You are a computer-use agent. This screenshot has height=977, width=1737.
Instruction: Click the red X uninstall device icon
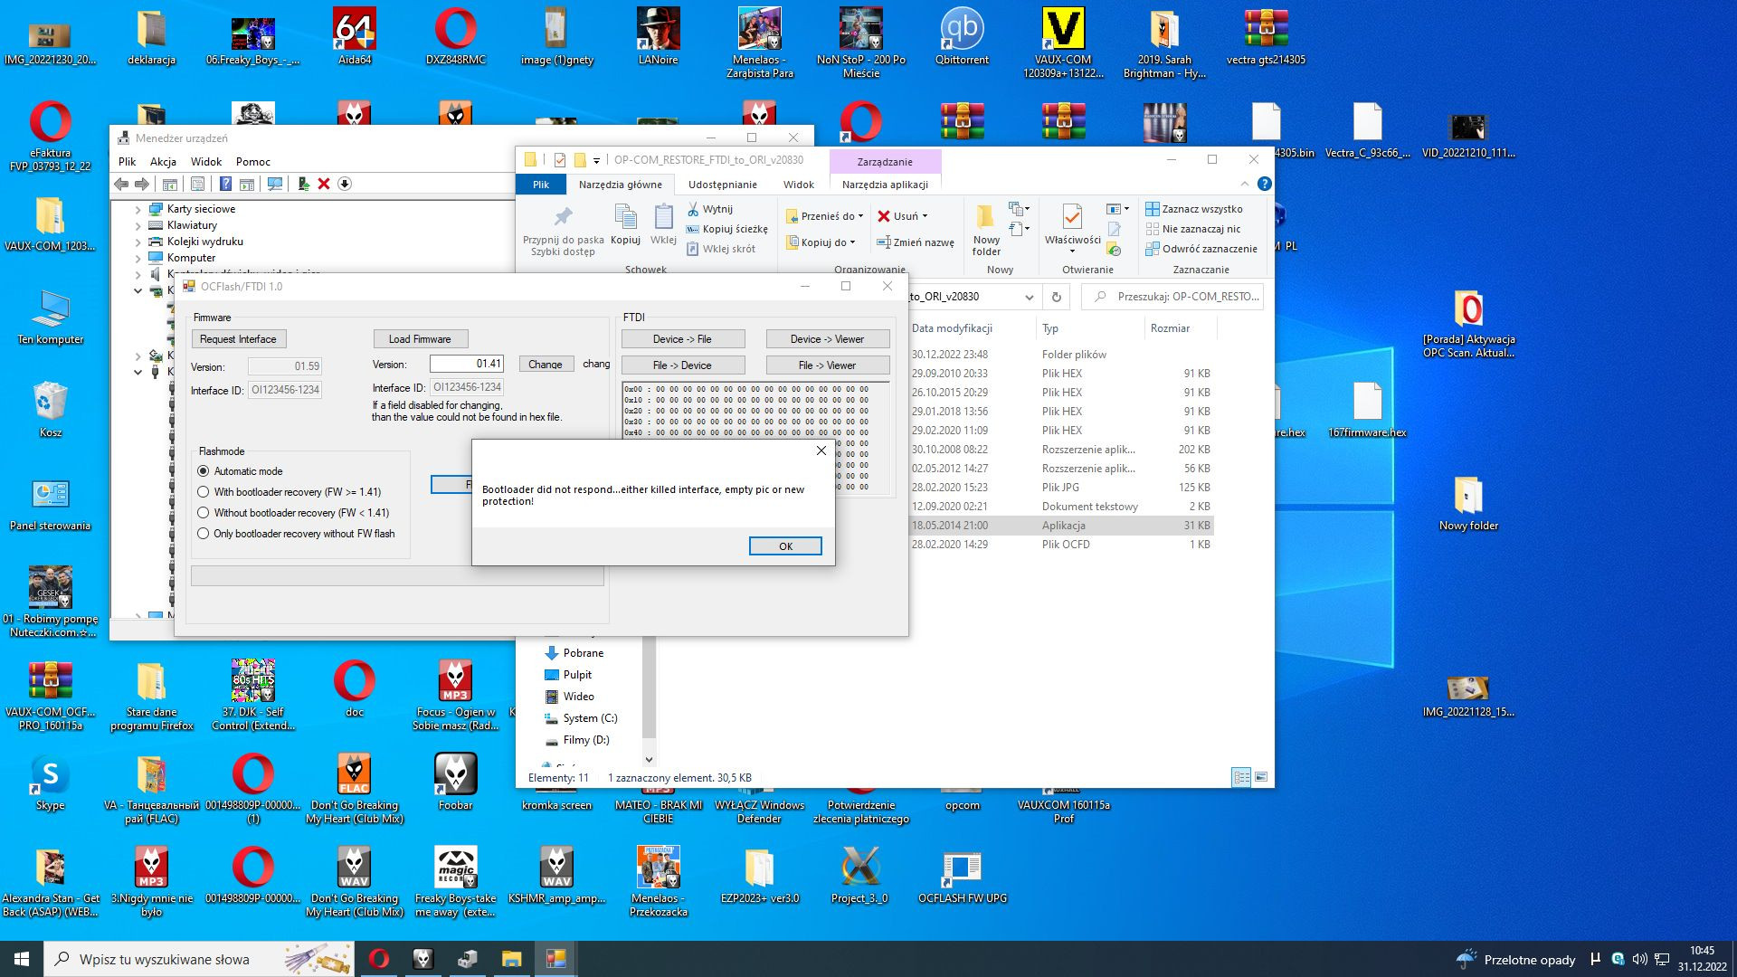(324, 184)
